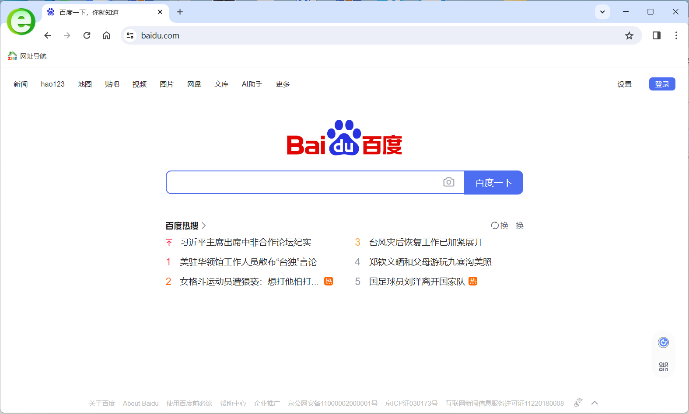Viewport: 689px width, 414px height.
Task: Open 京公网安备11000002000001号 footer link
Action: click(x=332, y=403)
